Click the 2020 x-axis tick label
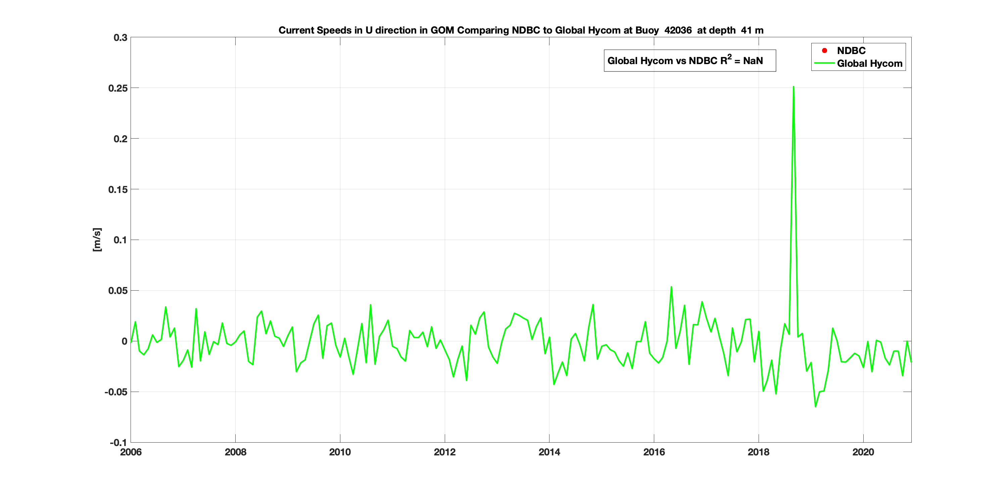The height and width of the screenshot is (497, 1007). click(x=863, y=452)
